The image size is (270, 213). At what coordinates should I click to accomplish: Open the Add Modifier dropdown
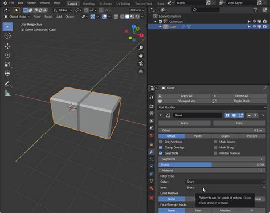point(212,107)
